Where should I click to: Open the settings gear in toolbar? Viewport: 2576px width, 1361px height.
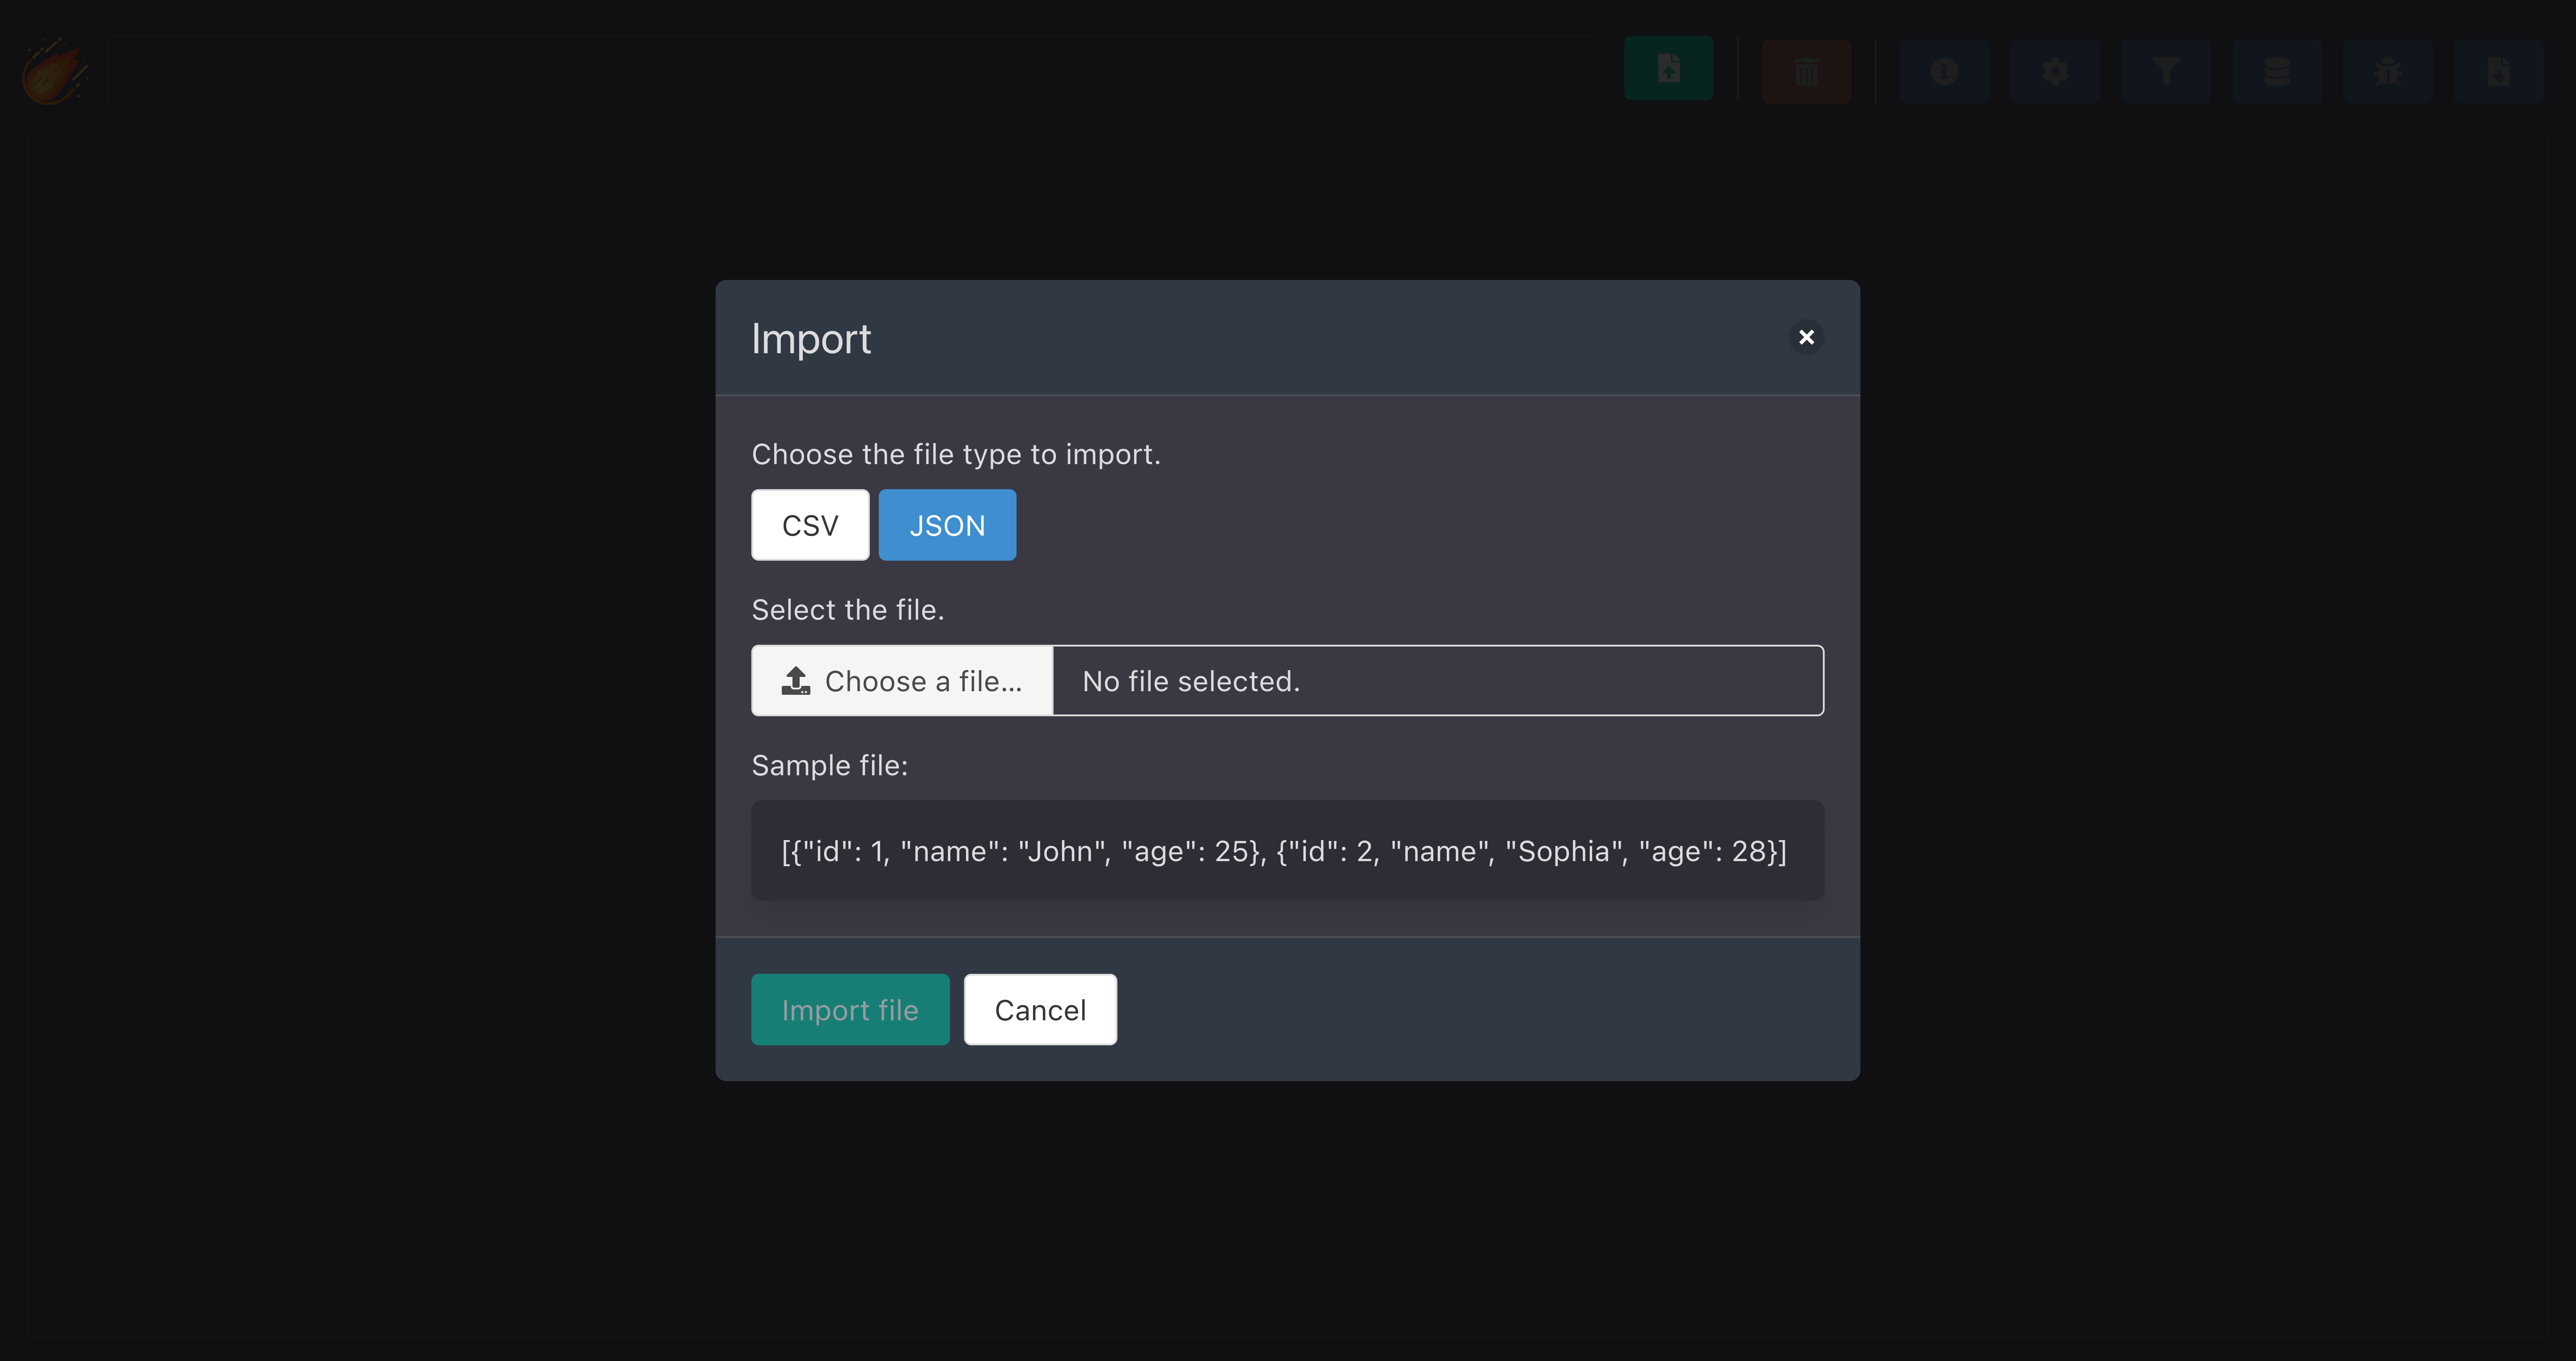pyautogui.click(x=2055, y=72)
